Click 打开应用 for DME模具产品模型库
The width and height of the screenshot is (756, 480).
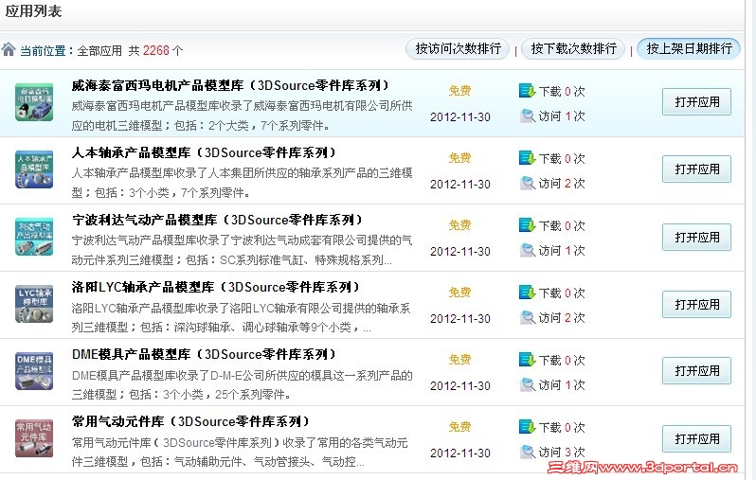tap(696, 370)
